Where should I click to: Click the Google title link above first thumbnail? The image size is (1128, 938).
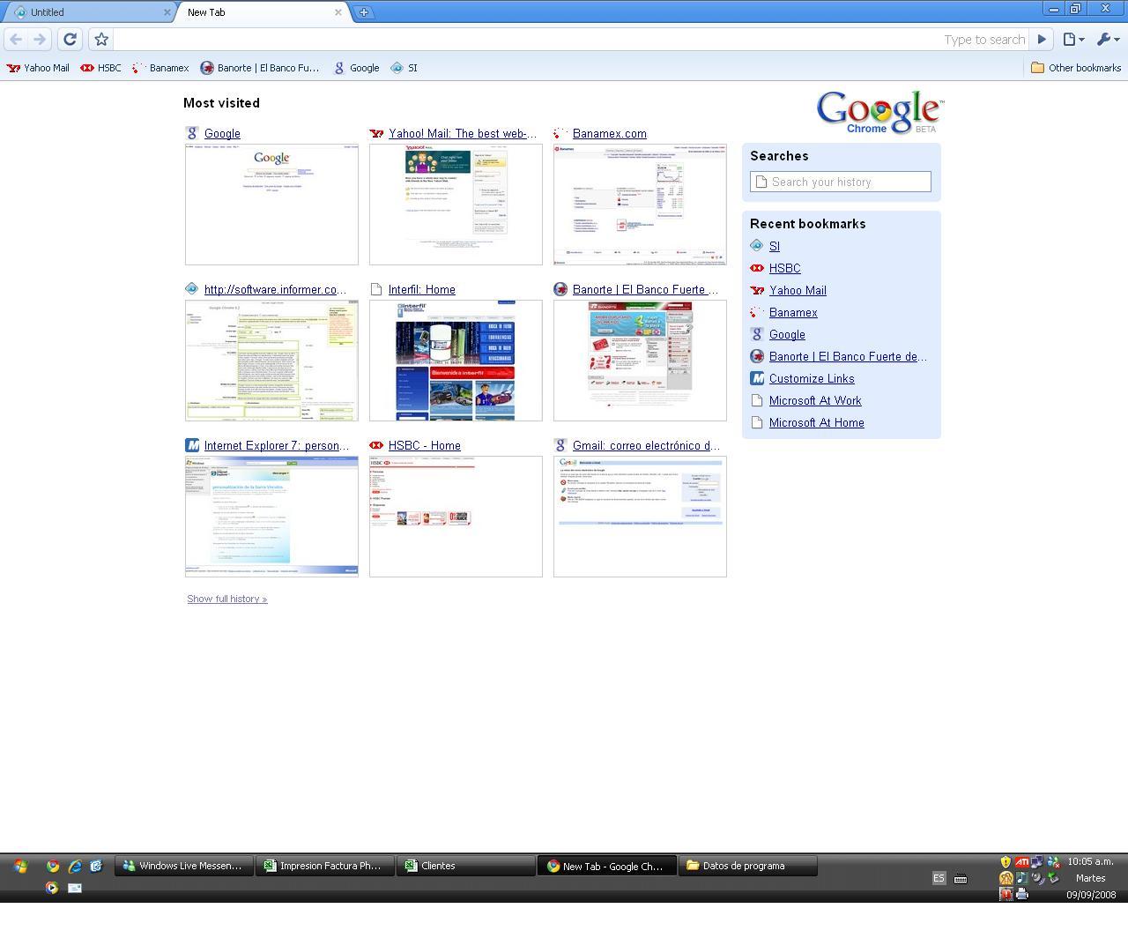[222, 134]
